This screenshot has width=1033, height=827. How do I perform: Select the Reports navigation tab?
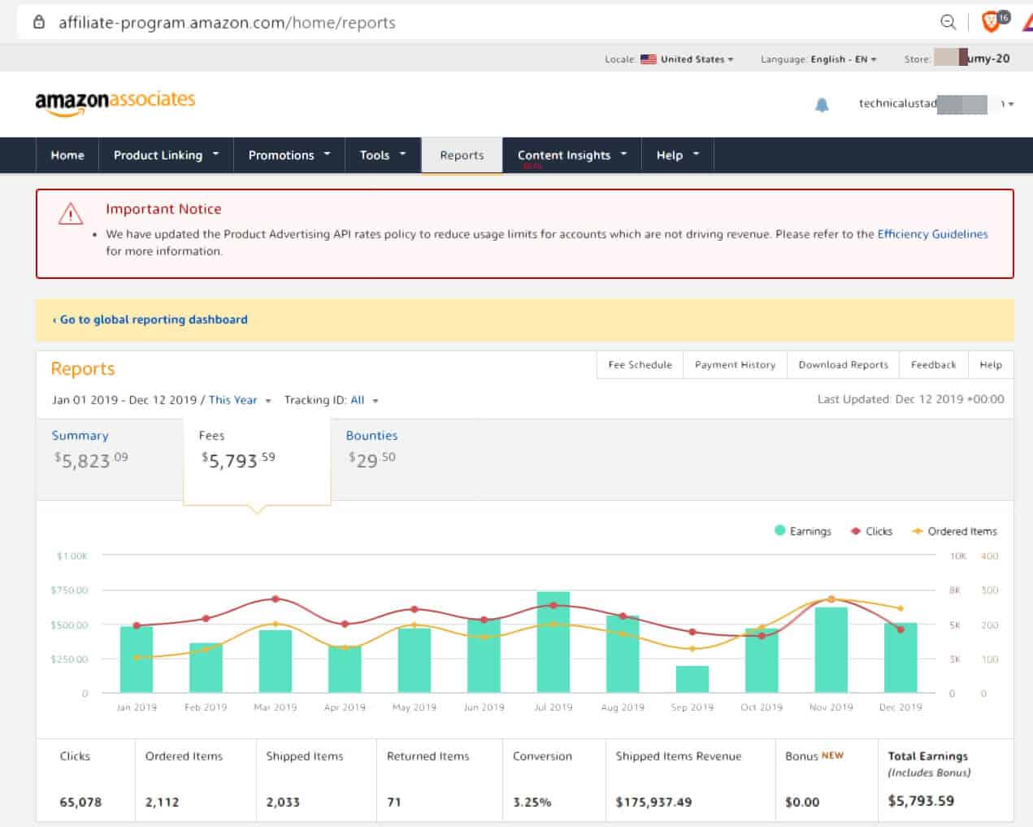point(462,155)
